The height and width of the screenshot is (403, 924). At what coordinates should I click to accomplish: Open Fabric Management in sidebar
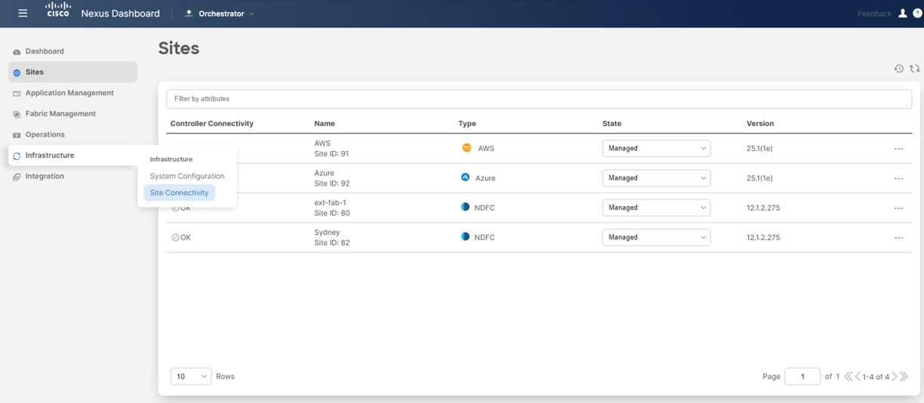60,114
